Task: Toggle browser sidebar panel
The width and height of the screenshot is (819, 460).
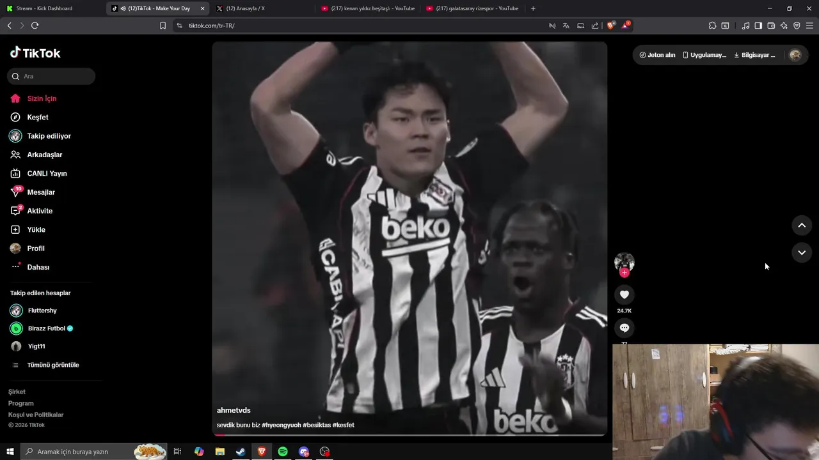Action: [x=758, y=26]
